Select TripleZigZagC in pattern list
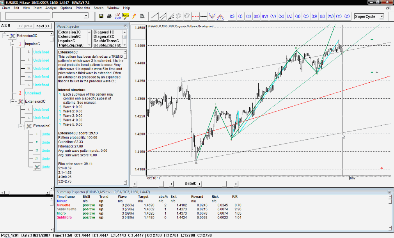Screen dimensions: 394x238 (70, 45)
